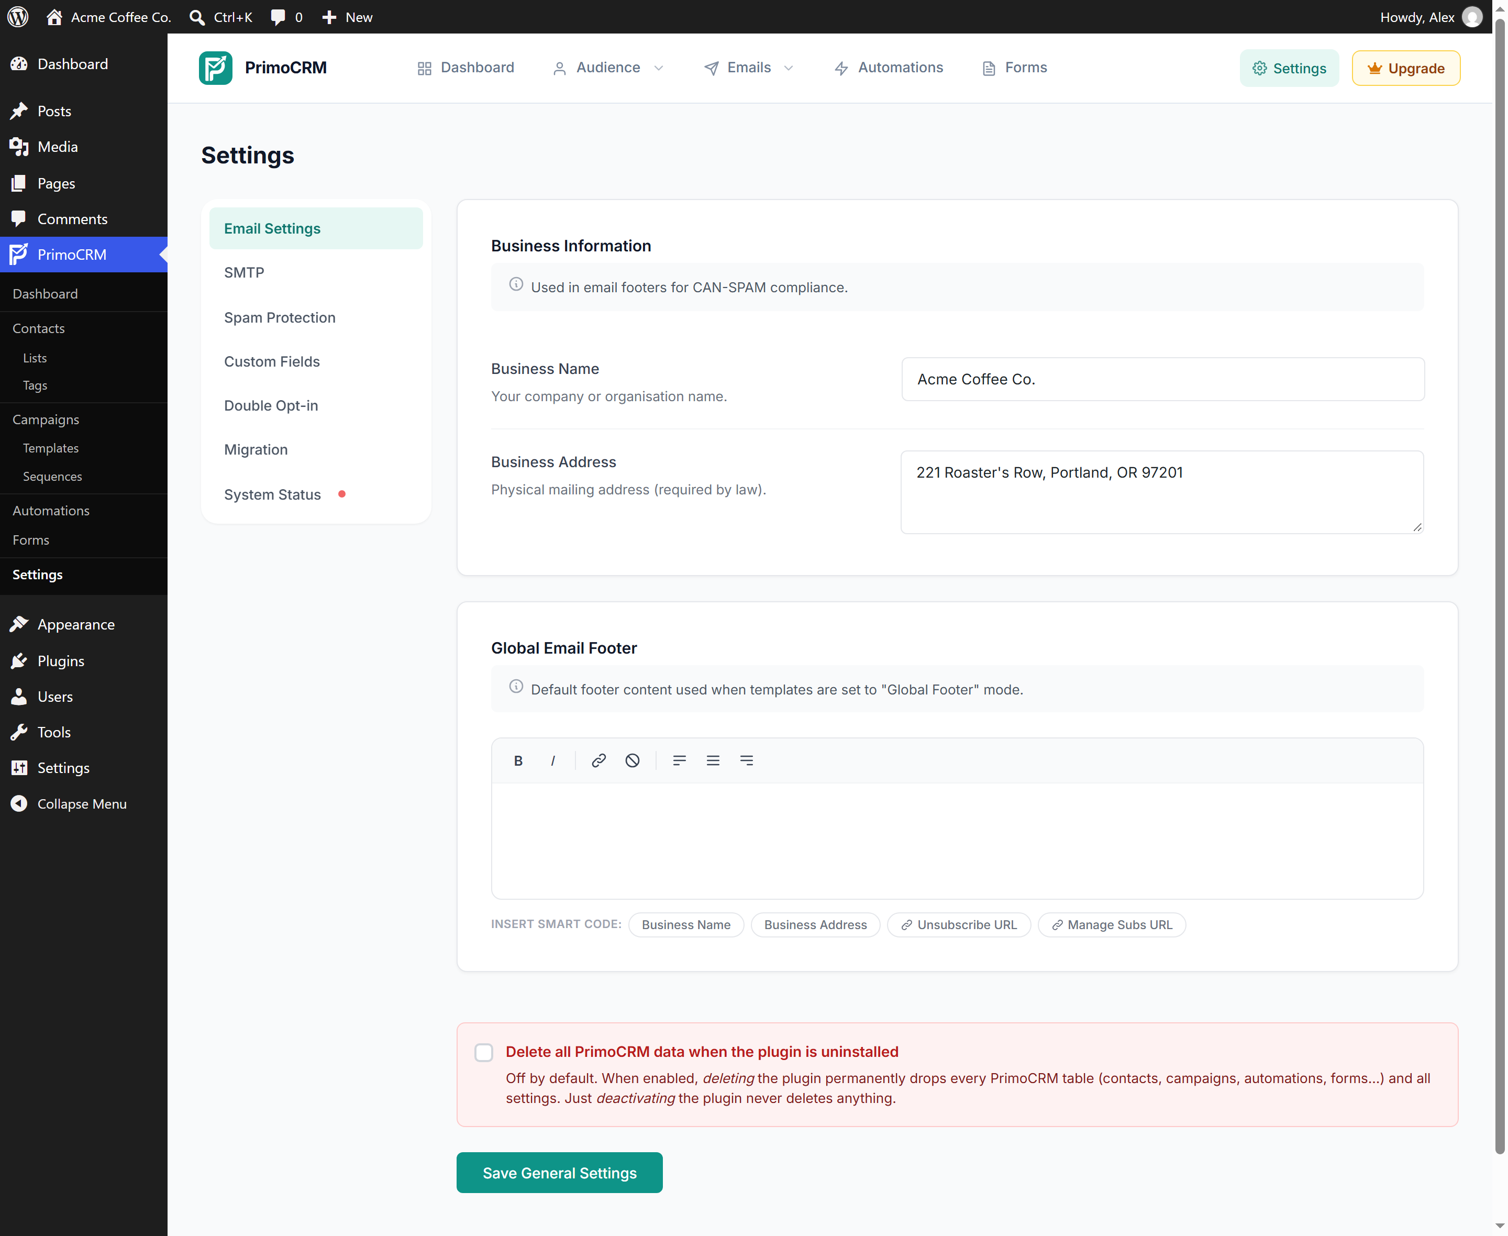Image resolution: width=1508 pixels, height=1236 pixels.
Task: Open Automations in top navigation
Action: coord(888,68)
